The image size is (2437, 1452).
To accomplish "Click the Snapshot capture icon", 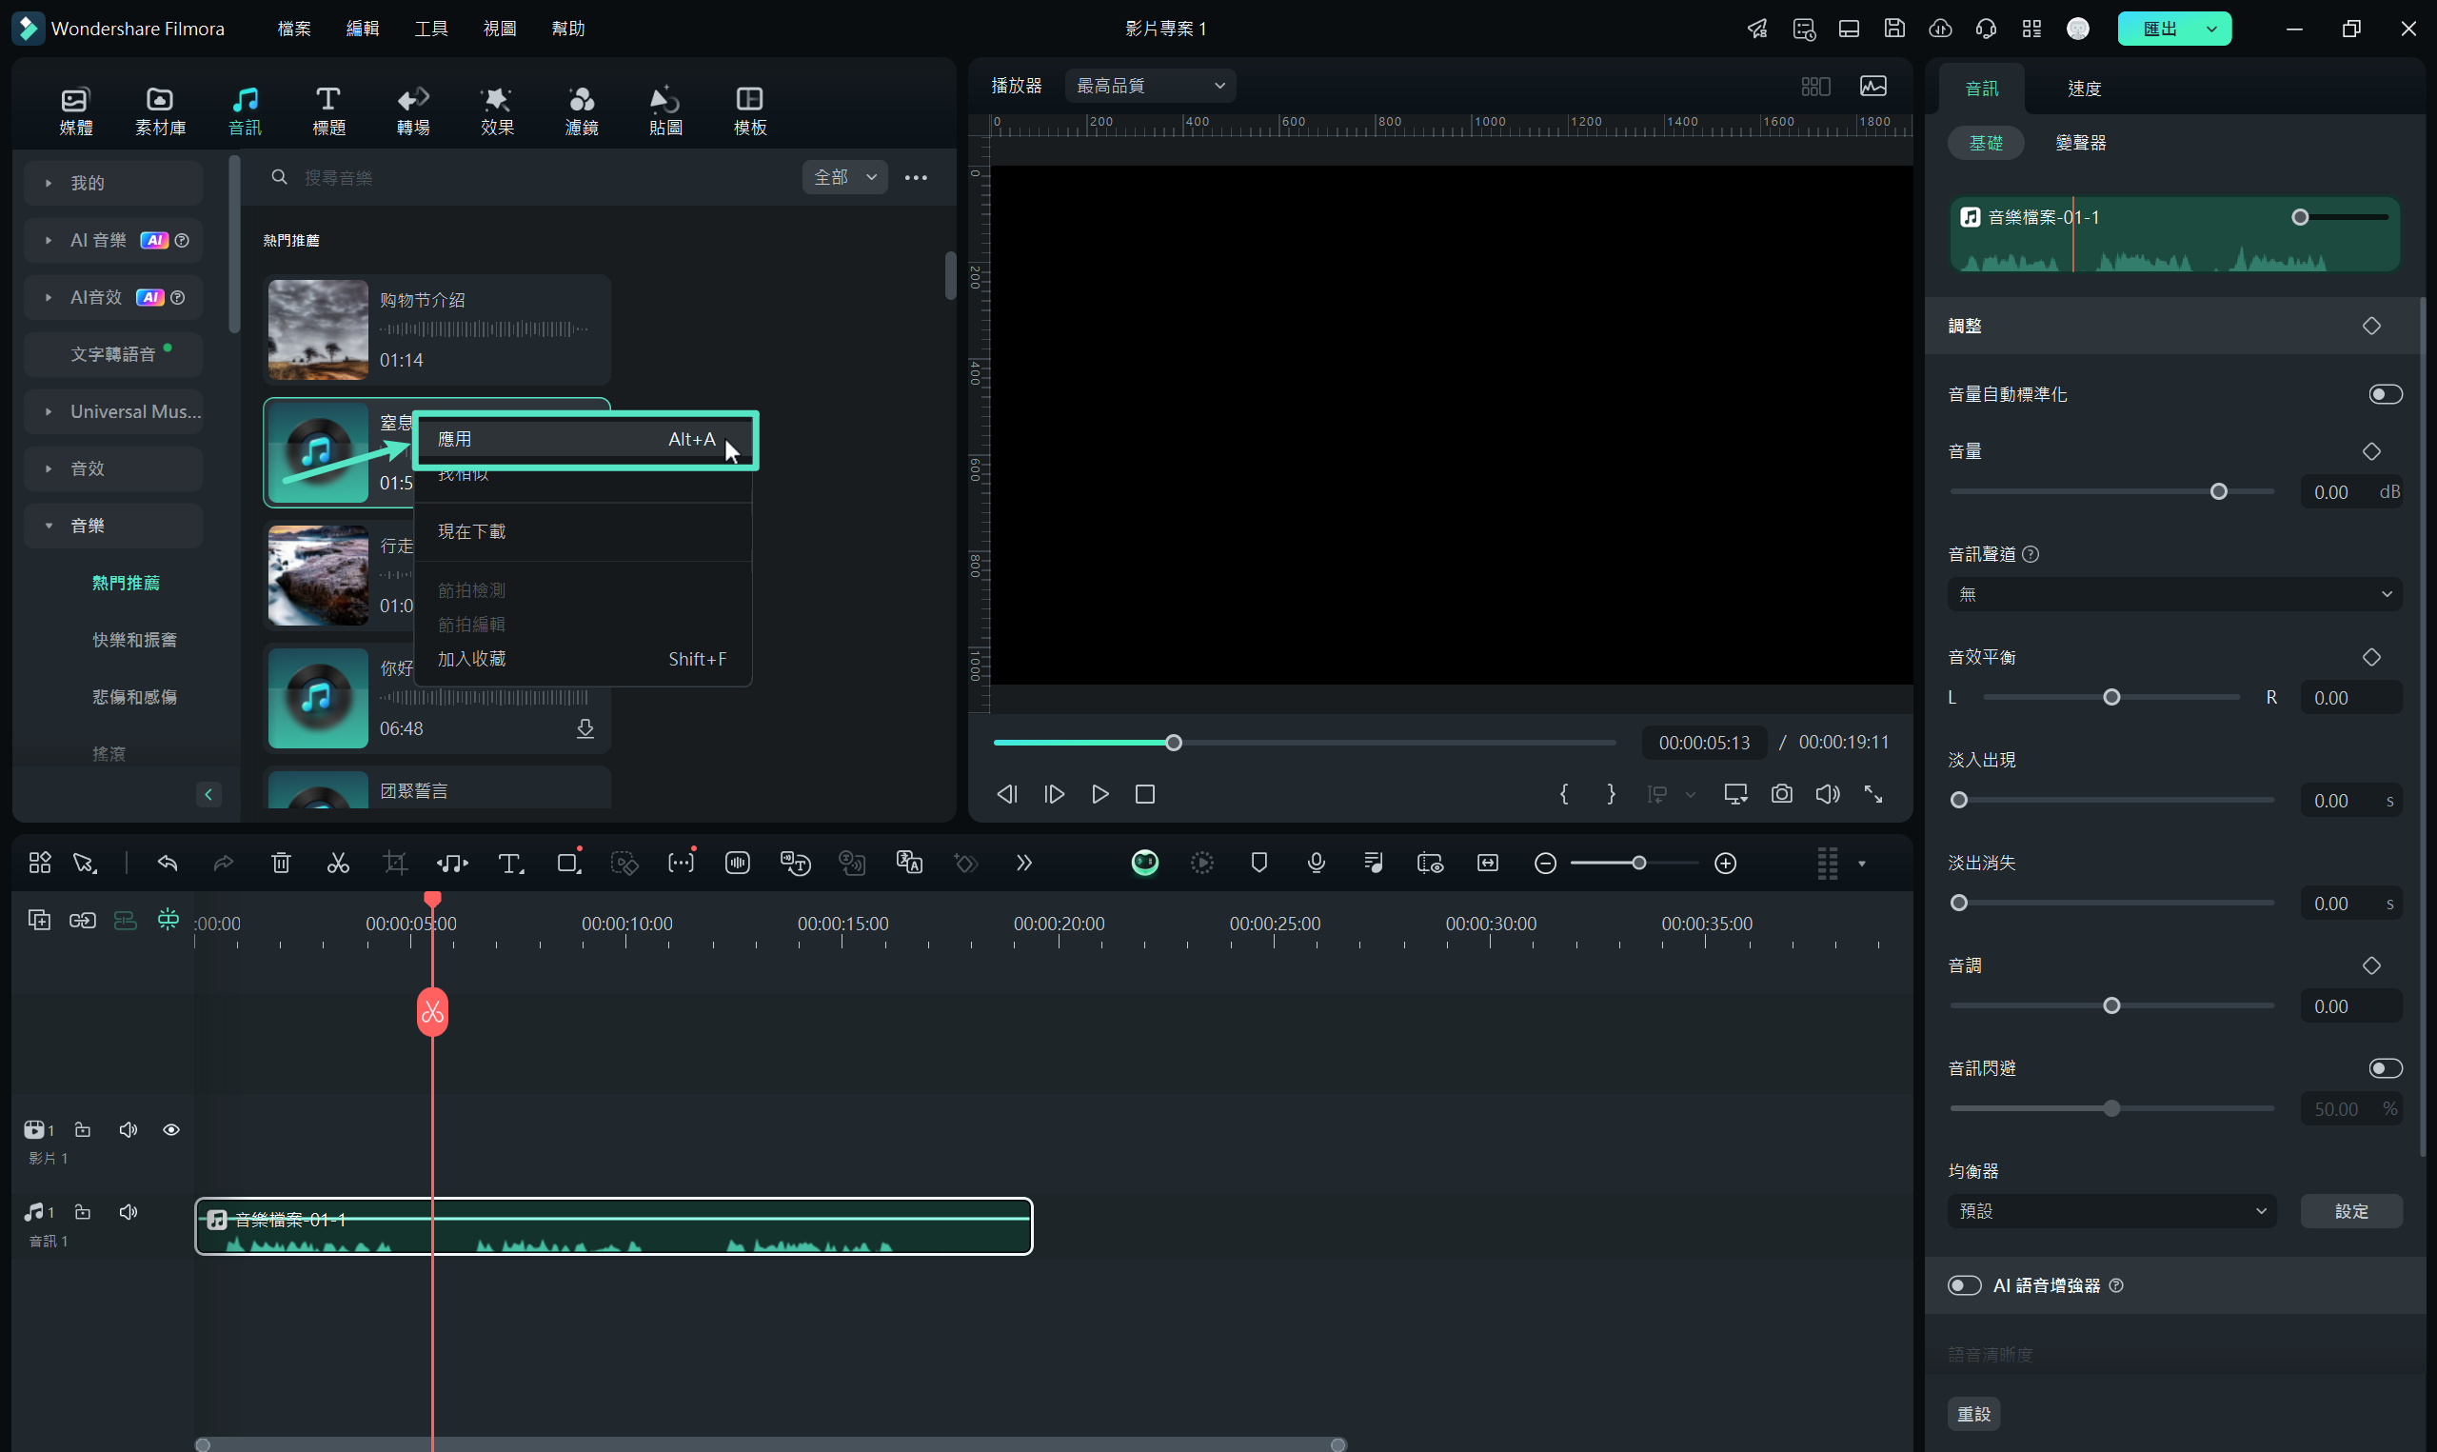I will [x=1782, y=793].
